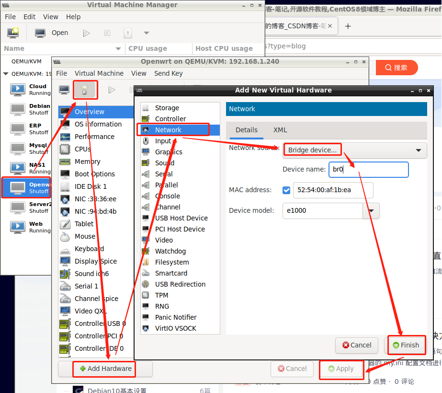Select USB Redirection hardware type
442x393 pixels.
pos(180,284)
